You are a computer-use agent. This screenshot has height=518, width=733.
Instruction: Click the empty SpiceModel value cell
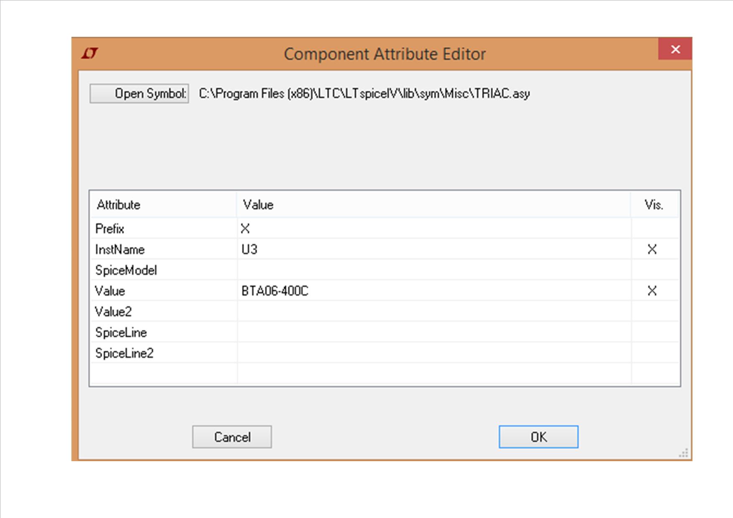(x=434, y=270)
